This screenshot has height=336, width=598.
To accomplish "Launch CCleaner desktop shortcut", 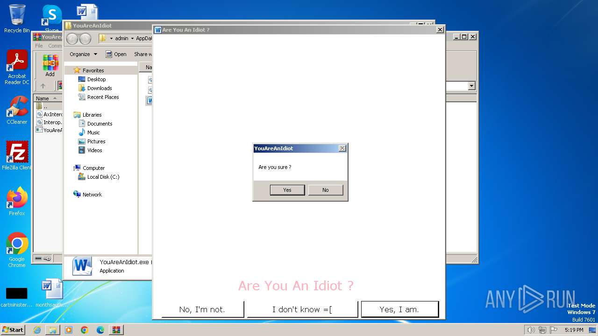I will coord(17,110).
